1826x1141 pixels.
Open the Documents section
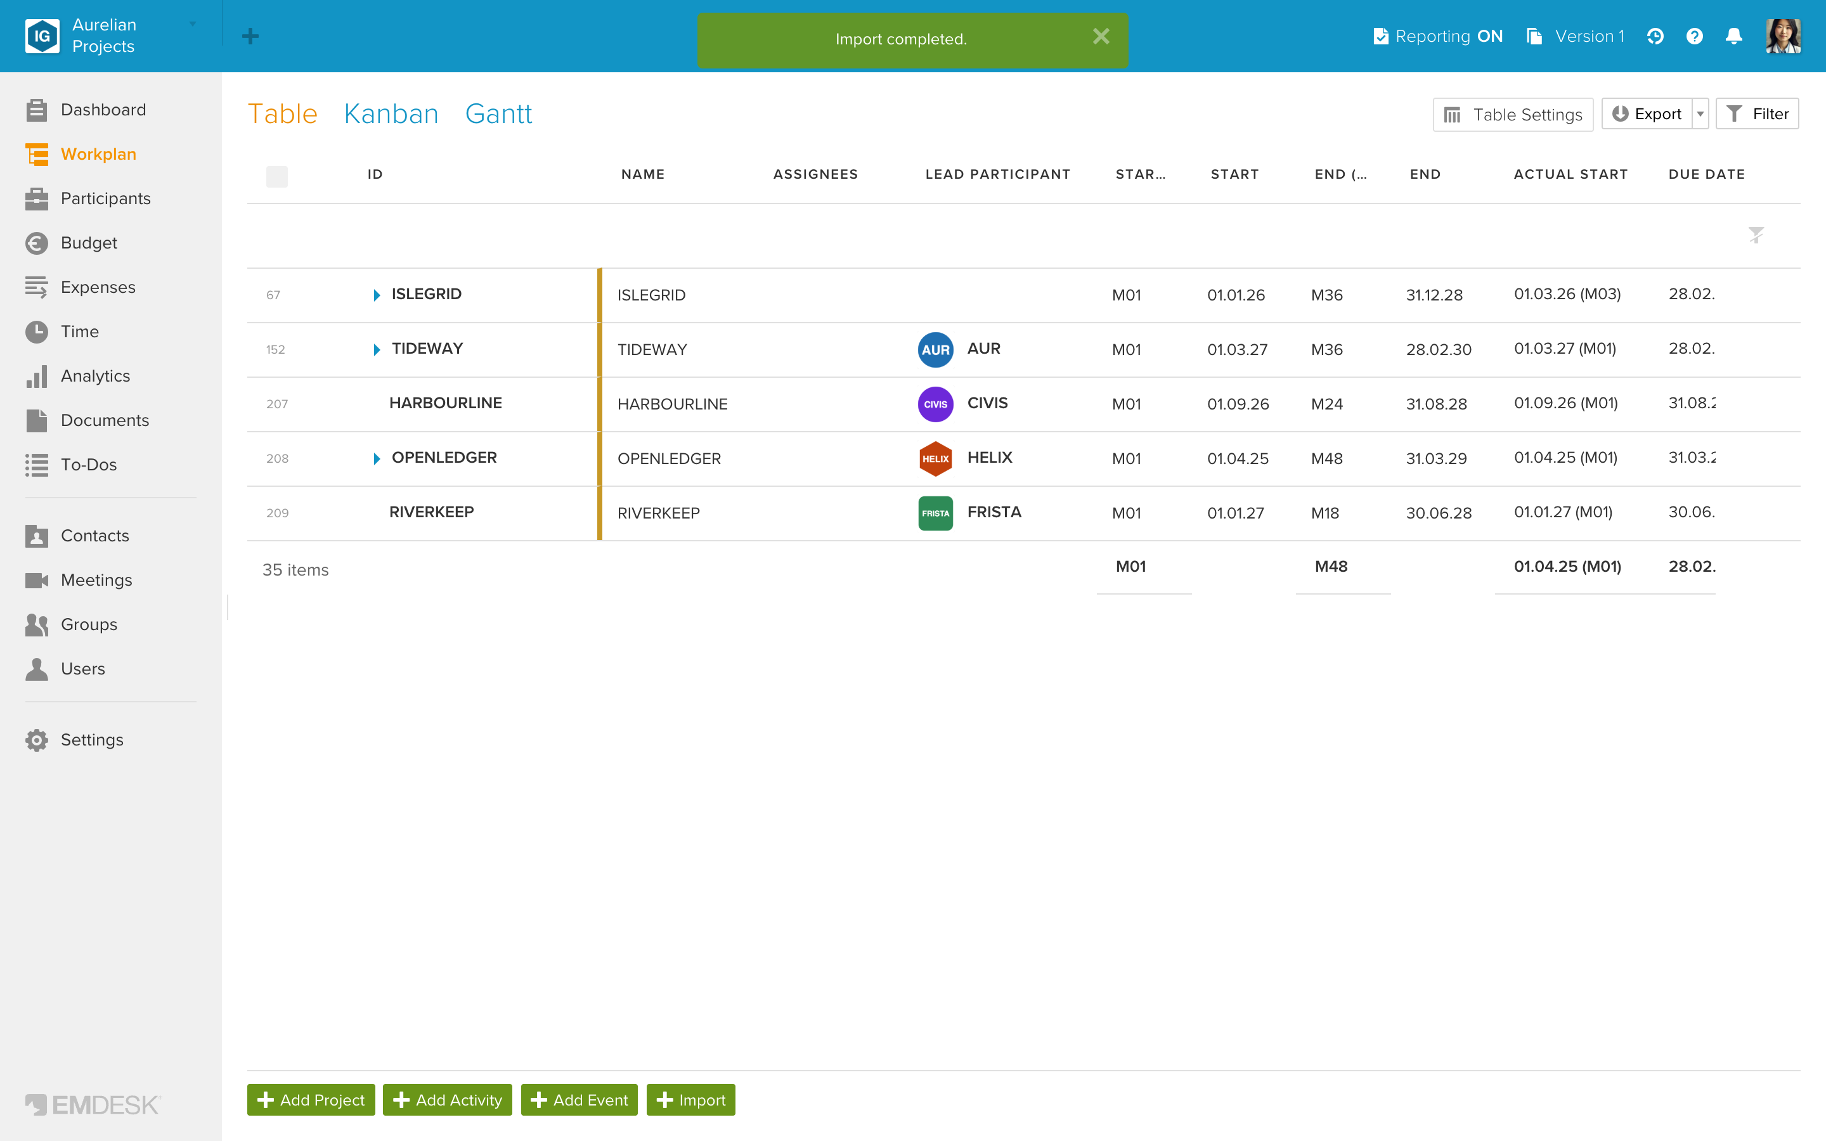pos(87,420)
